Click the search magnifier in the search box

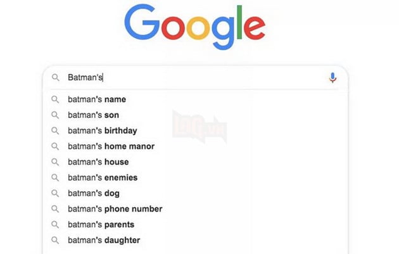click(56, 77)
